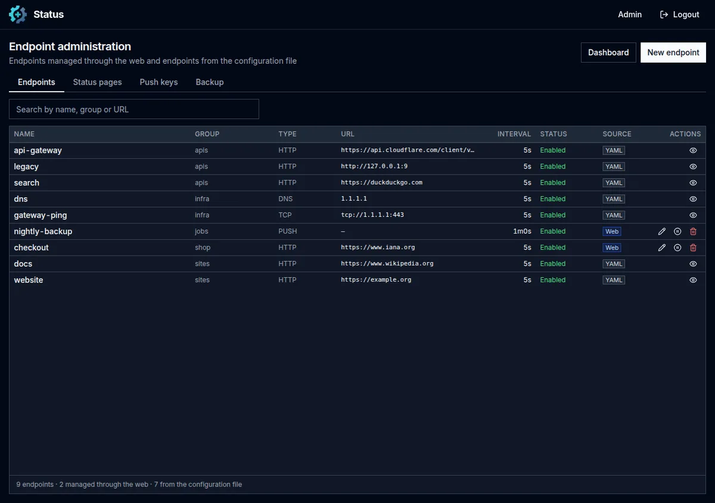
Task: Click the ACTIONS column header
Action: (685, 134)
